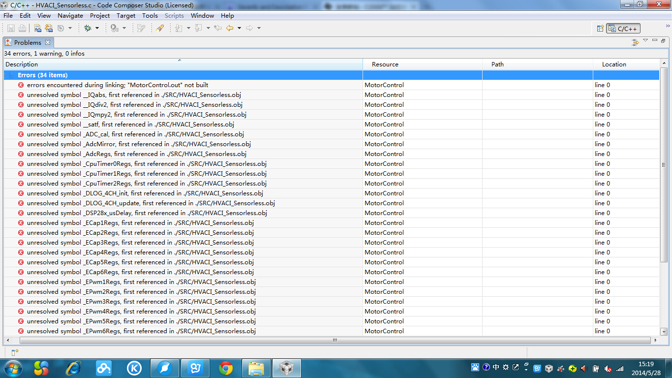This screenshot has width=672, height=378.
Task: Click the green Debug bug icon
Action: (x=88, y=29)
